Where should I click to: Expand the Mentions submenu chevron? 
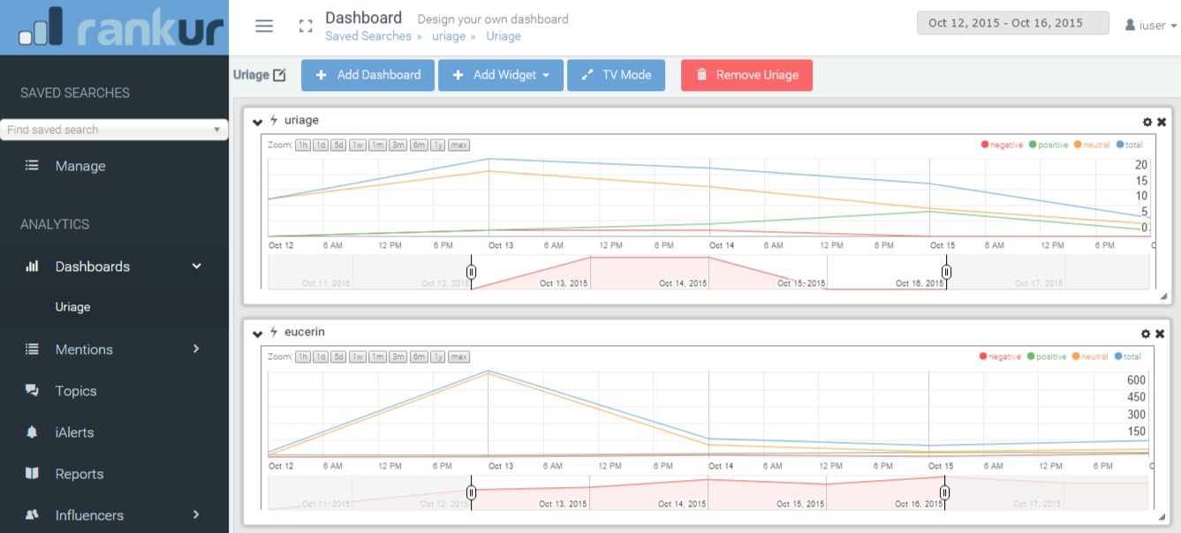(x=196, y=349)
